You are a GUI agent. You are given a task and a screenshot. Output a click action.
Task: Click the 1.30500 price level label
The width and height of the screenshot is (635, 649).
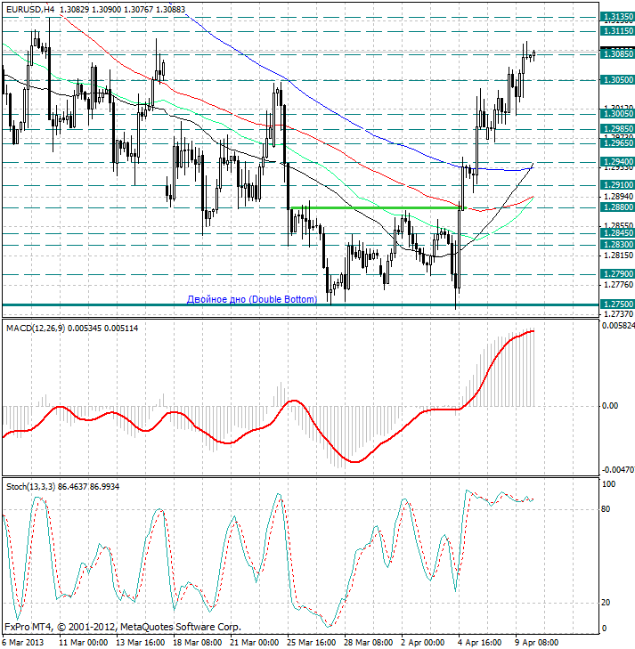pyautogui.click(x=617, y=80)
